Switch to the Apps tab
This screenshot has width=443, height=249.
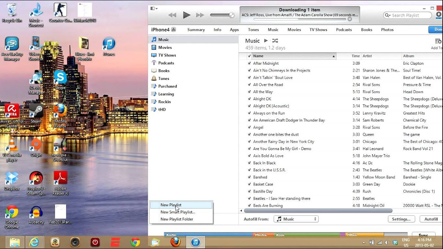[x=234, y=30]
